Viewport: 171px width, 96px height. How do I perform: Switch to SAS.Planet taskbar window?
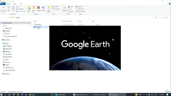(99, 95)
